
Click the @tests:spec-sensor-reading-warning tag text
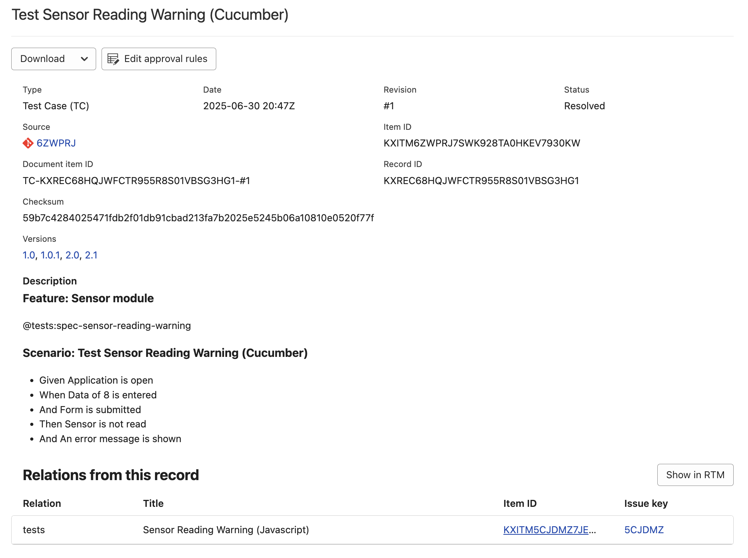tap(107, 326)
